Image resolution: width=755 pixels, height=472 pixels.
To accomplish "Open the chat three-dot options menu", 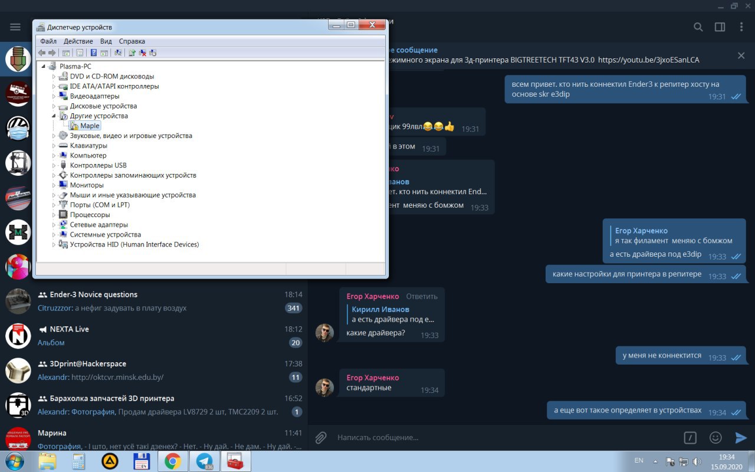I will (741, 27).
